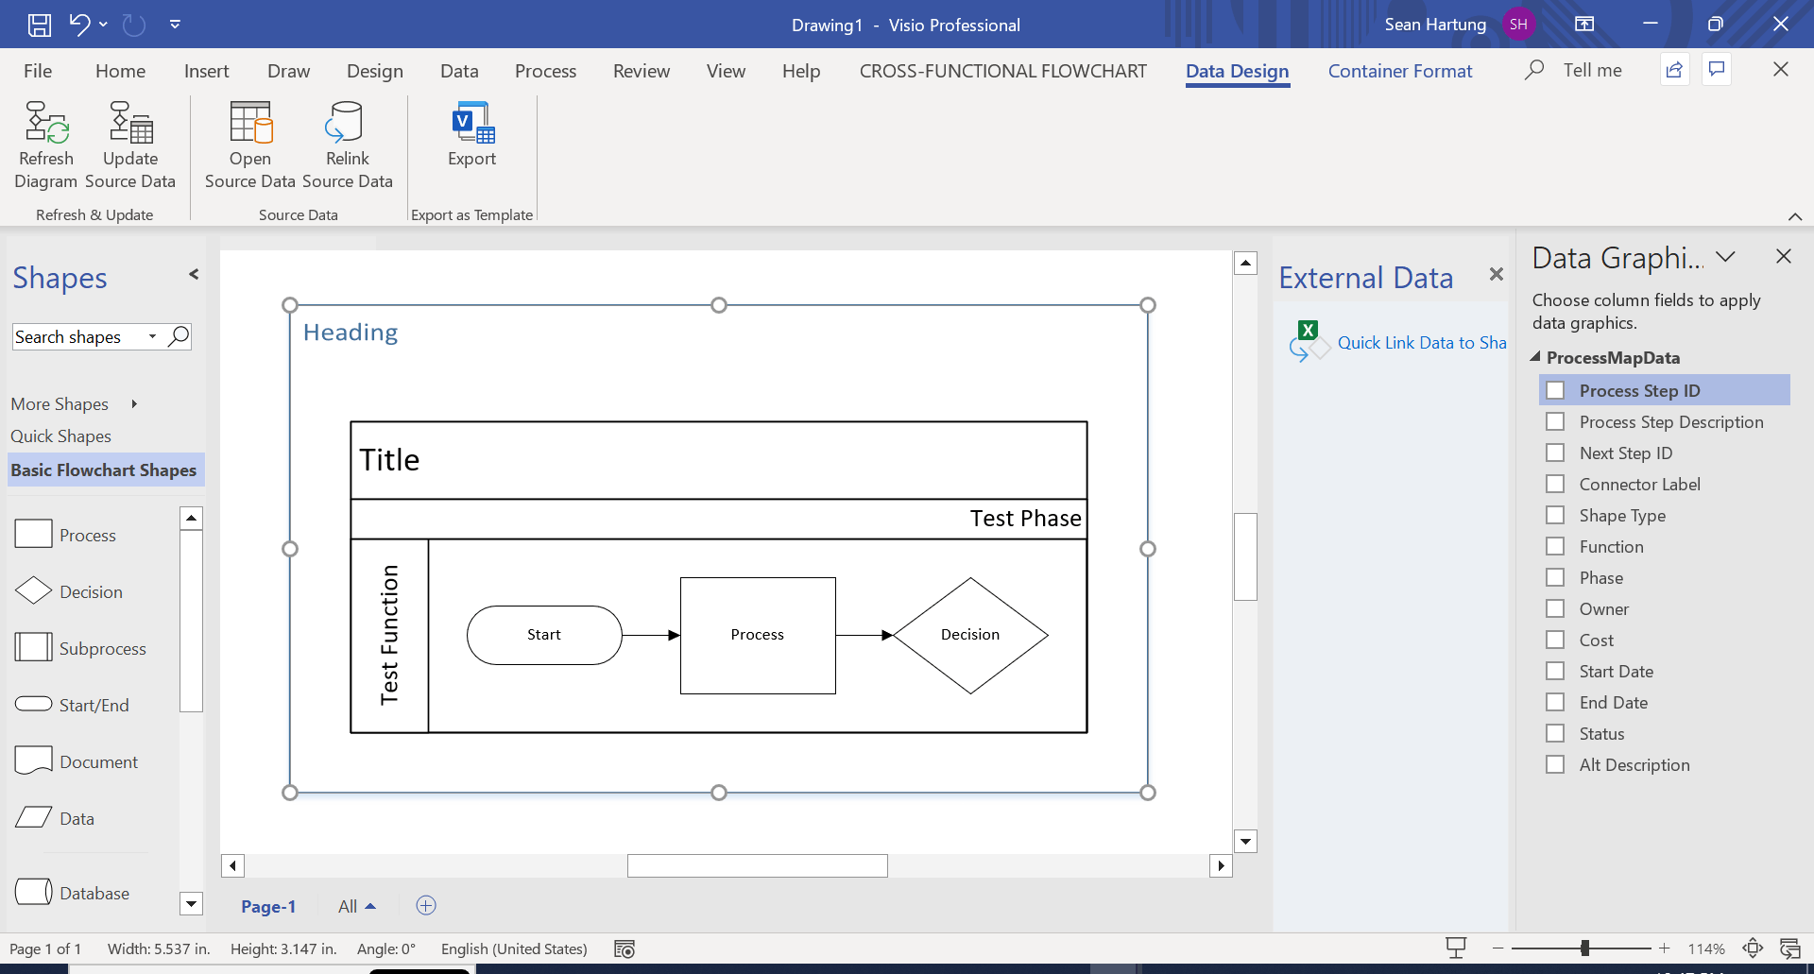Click the canvas vertical scrollbar thumb
This screenshot has height=974, width=1814.
(1245, 556)
